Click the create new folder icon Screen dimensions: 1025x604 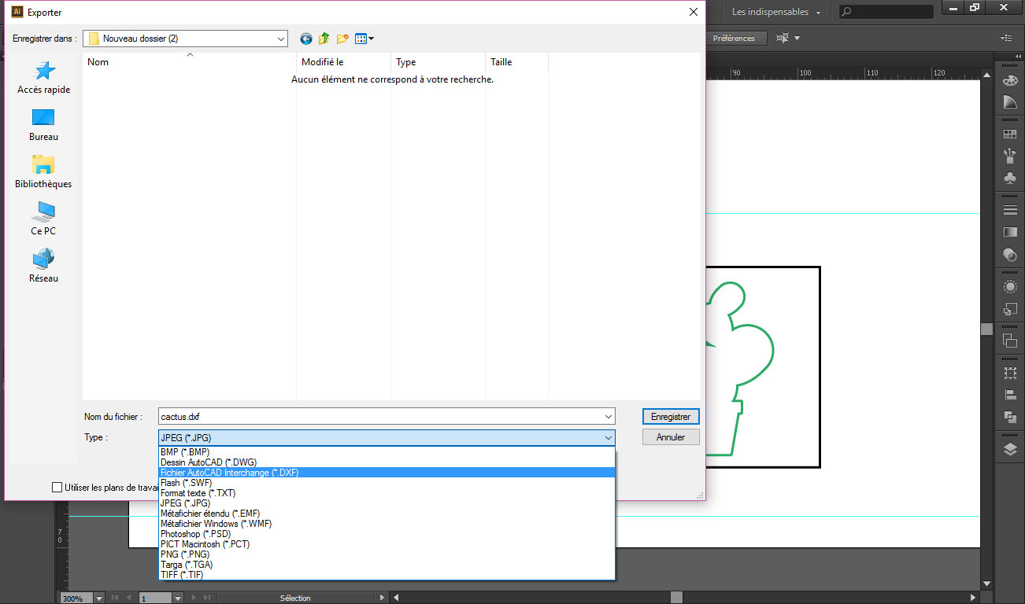pos(342,39)
